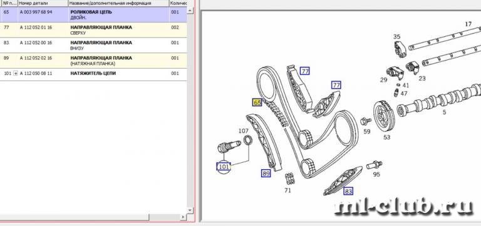The height and width of the screenshot is (226, 481).
Task: Select row 77 guide rail top
Action: 93,30
